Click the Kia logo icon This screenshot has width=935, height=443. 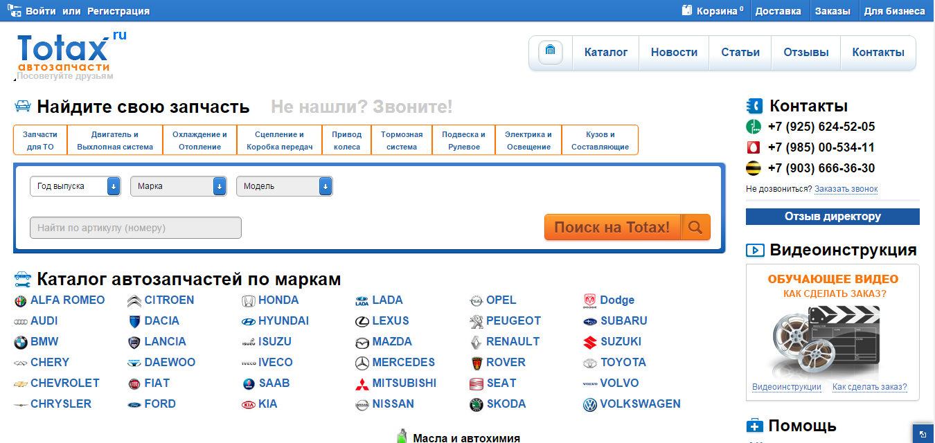tap(248, 404)
